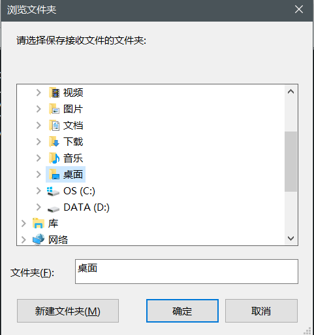The image size is (314, 335).
Task: Expand the 下载 folder chevron
Action: click(39, 142)
